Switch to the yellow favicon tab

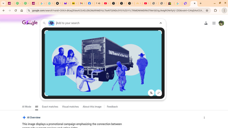point(73,3)
